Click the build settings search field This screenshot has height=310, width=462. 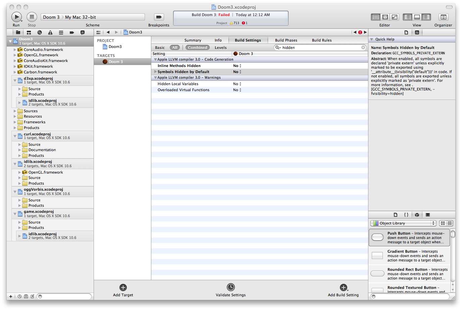(x=320, y=48)
